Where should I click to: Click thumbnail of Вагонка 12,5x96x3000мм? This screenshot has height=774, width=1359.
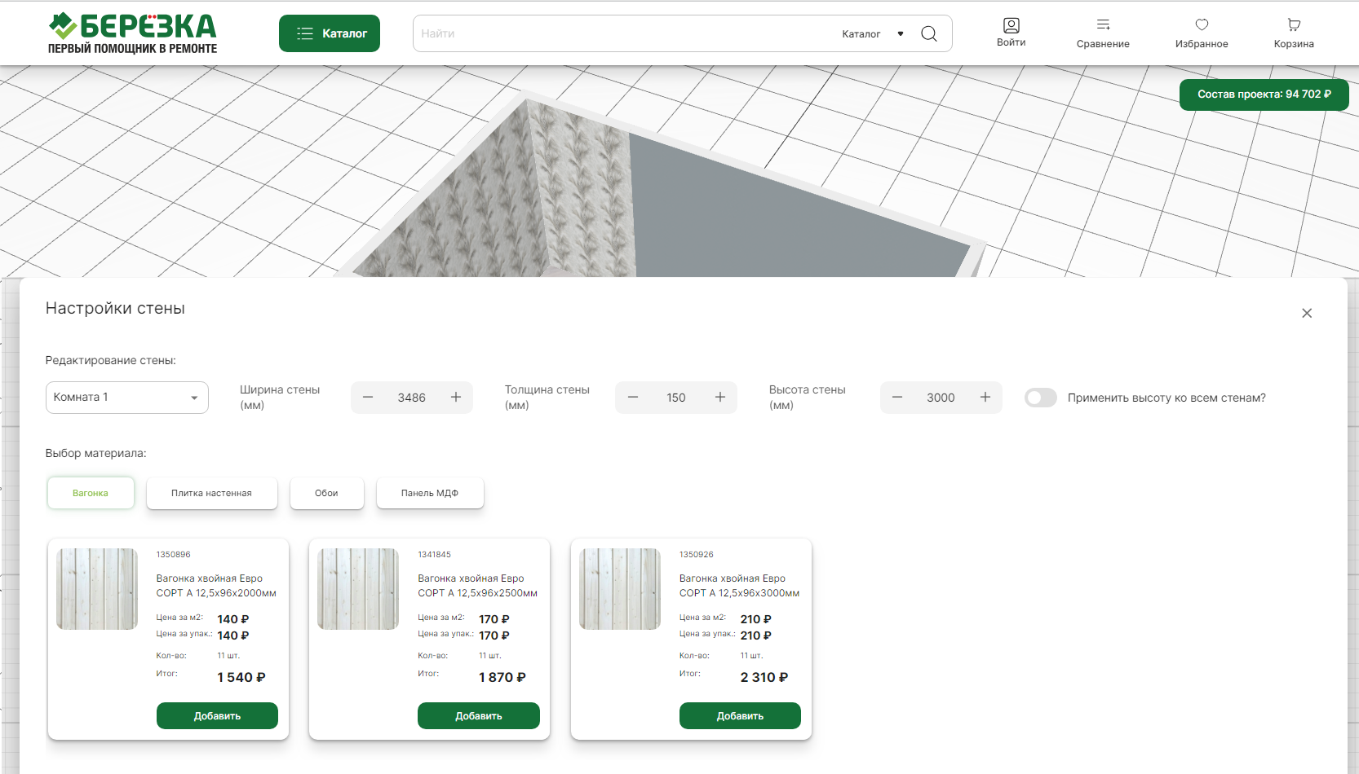[x=620, y=589]
